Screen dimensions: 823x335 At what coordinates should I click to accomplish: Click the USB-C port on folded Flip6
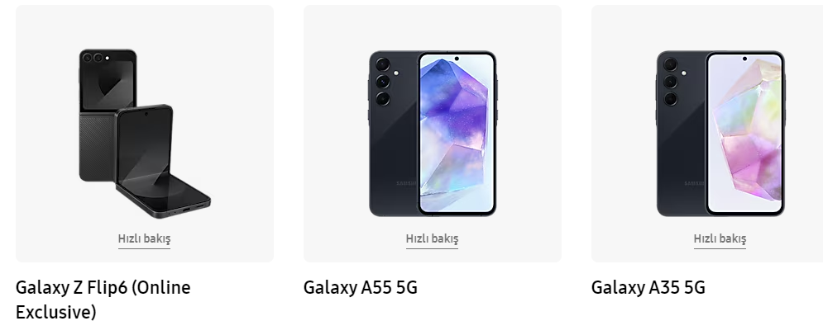tap(186, 210)
